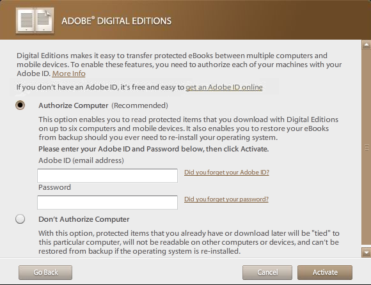Click the Did you forget your Adobe ID link

tap(226, 173)
